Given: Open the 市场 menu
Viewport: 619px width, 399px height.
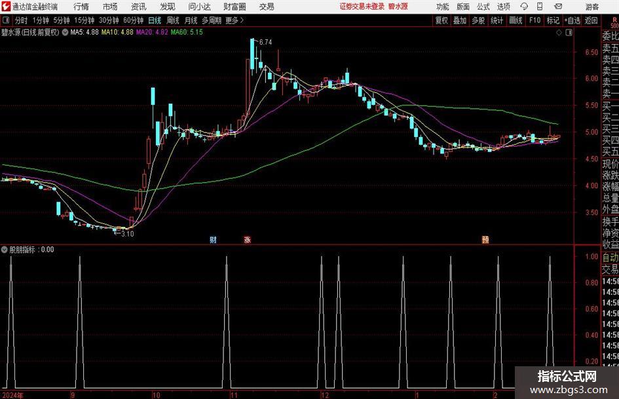Looking at the screenshot, I should pyautogui.click(x=110, y=7).
